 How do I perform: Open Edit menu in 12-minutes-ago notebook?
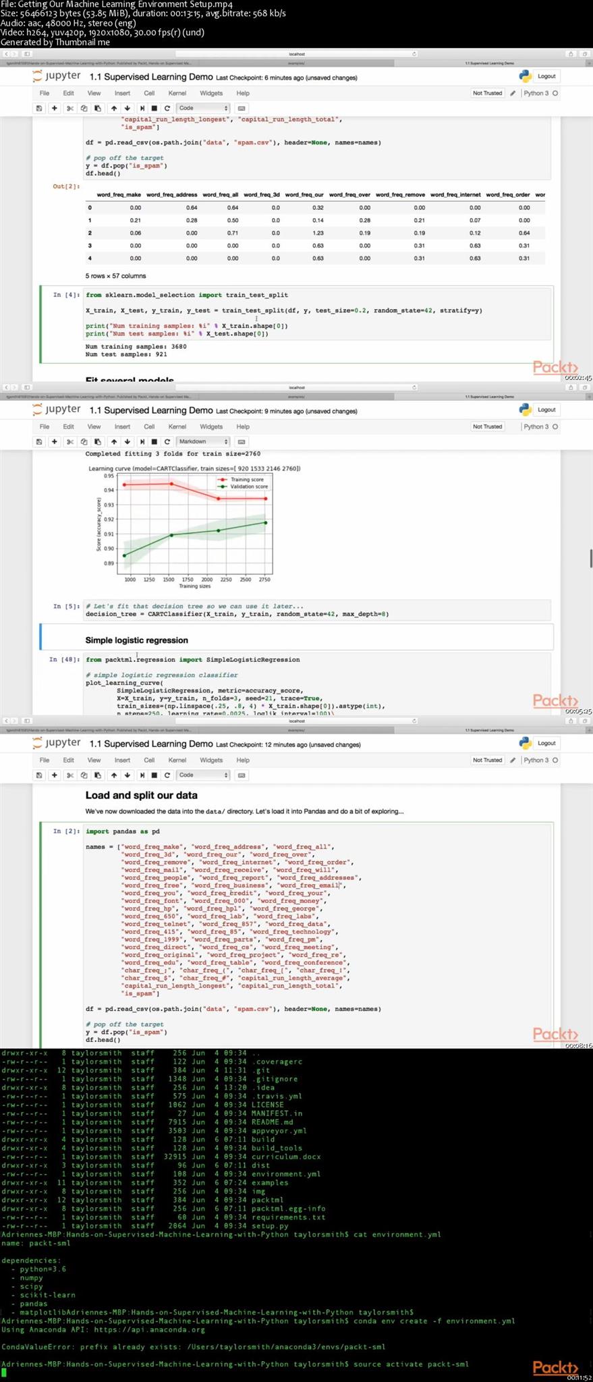(x=69, y=760)
